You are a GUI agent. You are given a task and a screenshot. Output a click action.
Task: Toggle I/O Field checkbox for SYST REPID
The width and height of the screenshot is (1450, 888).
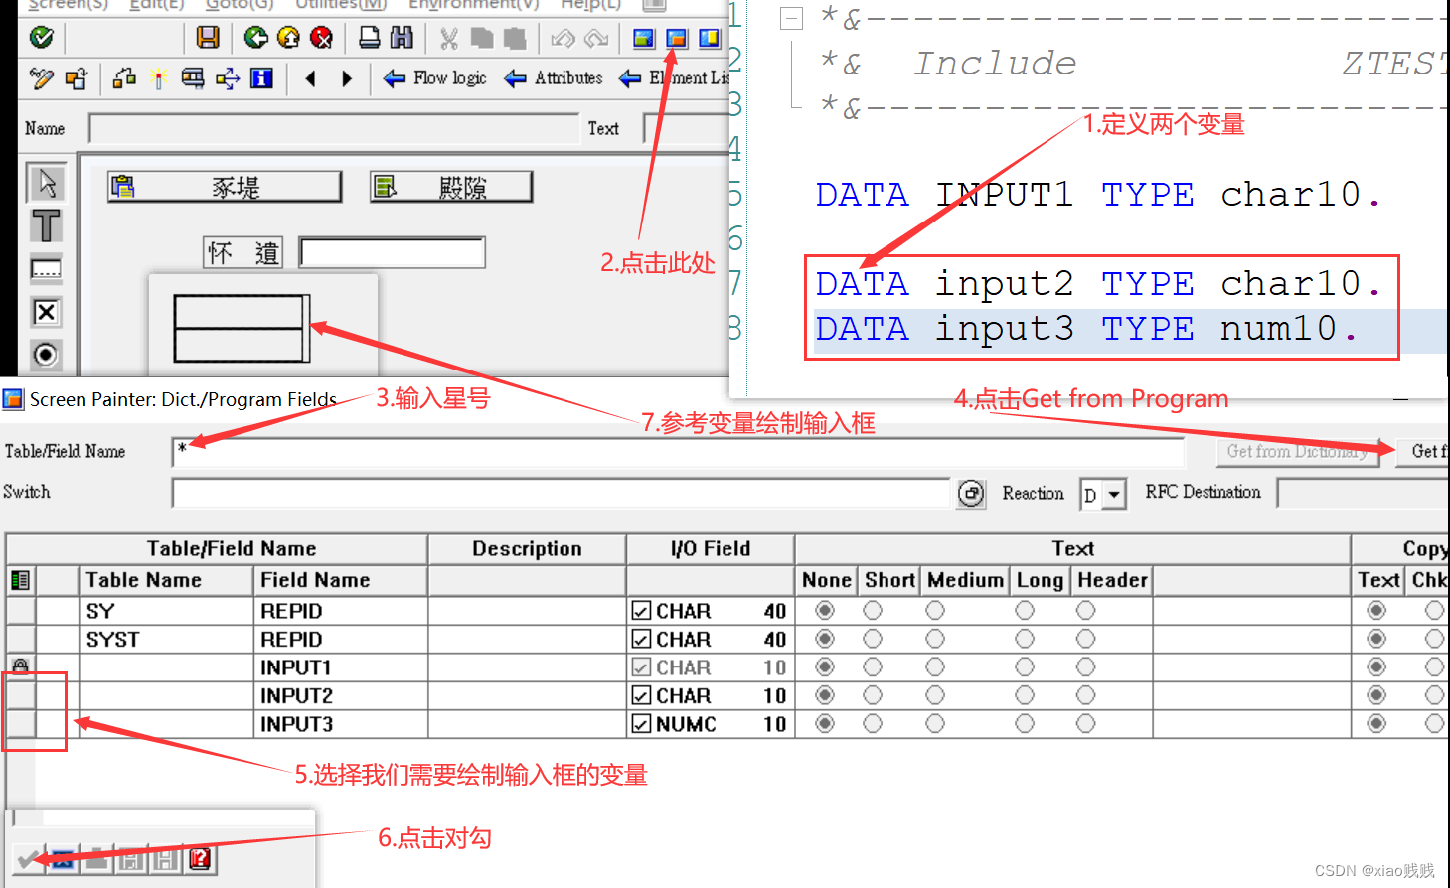(x=641, y=640)
